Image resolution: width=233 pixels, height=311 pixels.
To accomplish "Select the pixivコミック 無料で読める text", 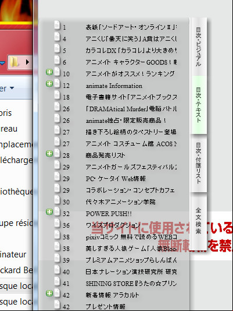I will coord(131,237).
